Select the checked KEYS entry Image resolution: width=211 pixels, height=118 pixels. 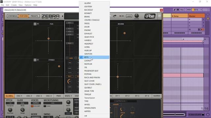[x=94, y=57]
